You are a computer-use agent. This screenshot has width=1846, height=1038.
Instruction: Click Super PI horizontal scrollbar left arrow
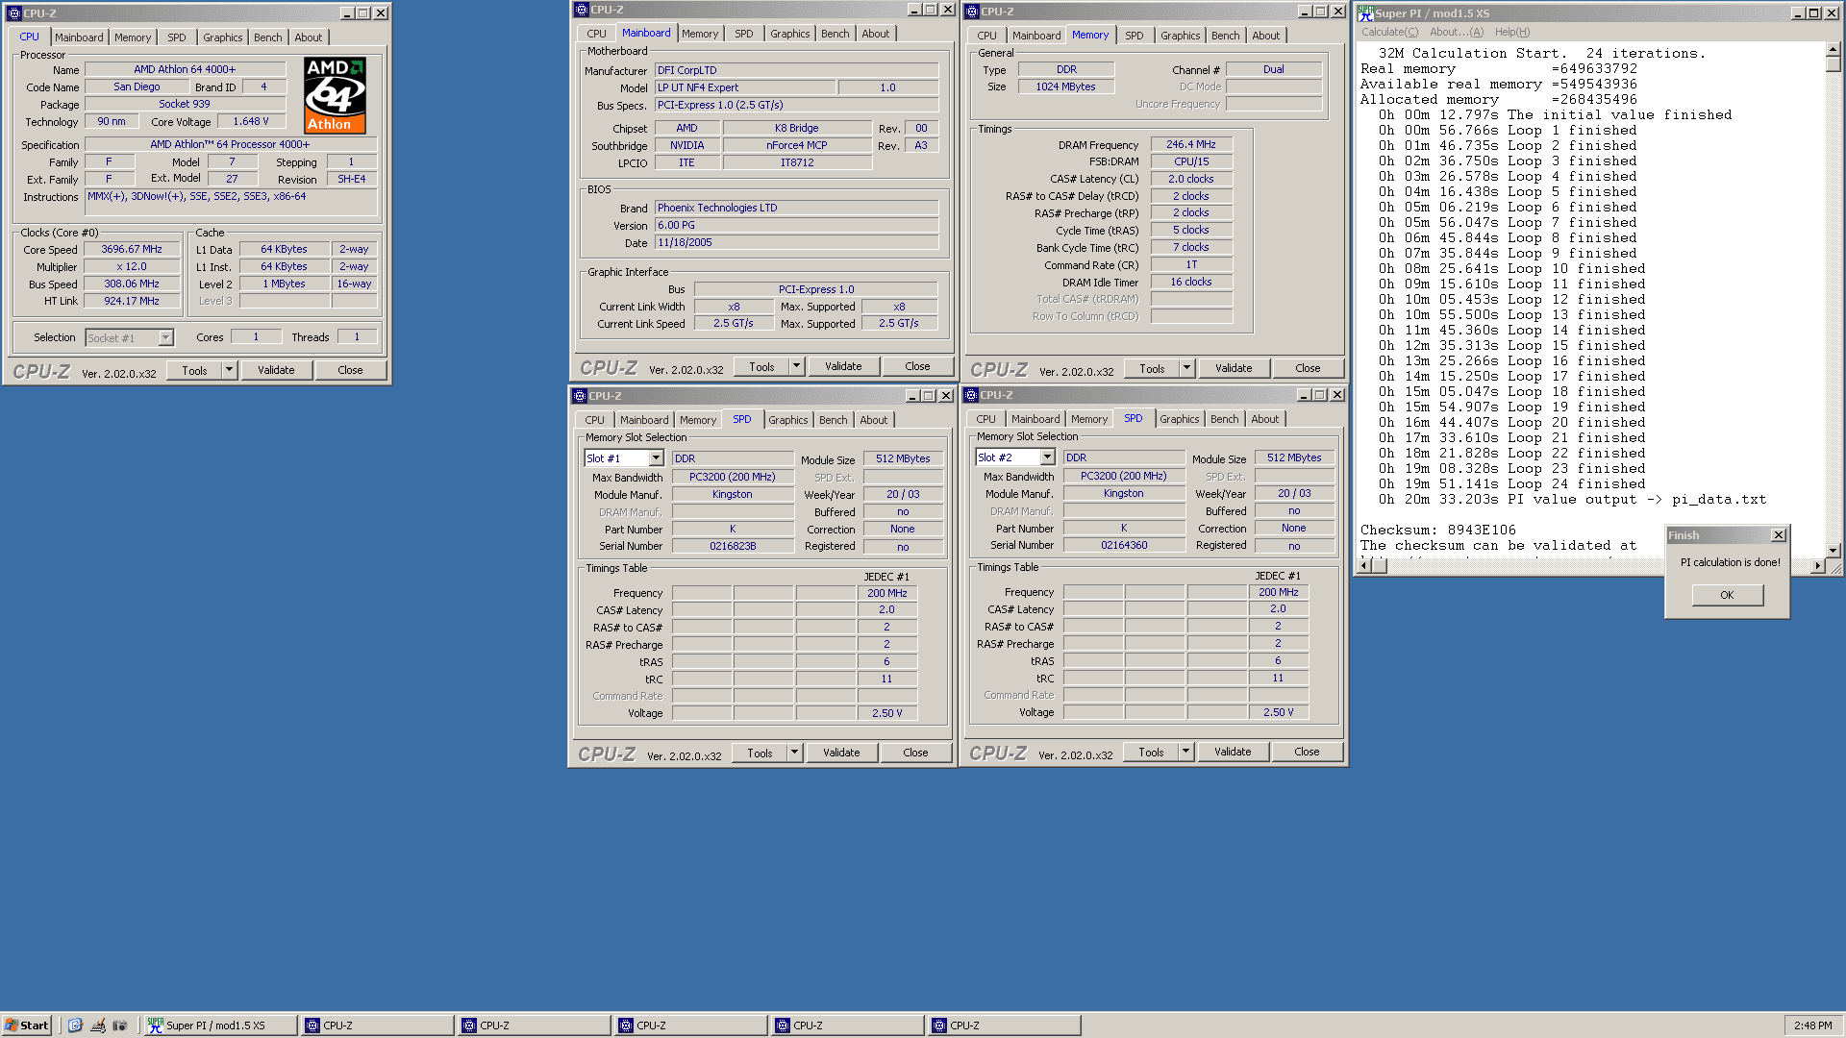[1363, 566]
